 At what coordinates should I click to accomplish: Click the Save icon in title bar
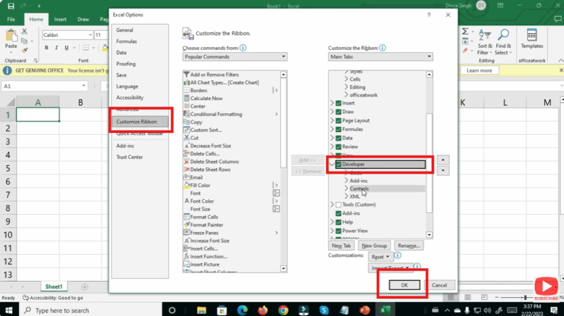pyautogui.click(x=11, y=6)
